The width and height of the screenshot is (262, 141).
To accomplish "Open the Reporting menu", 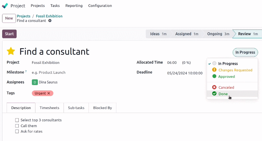I will [x=74, y=6].
